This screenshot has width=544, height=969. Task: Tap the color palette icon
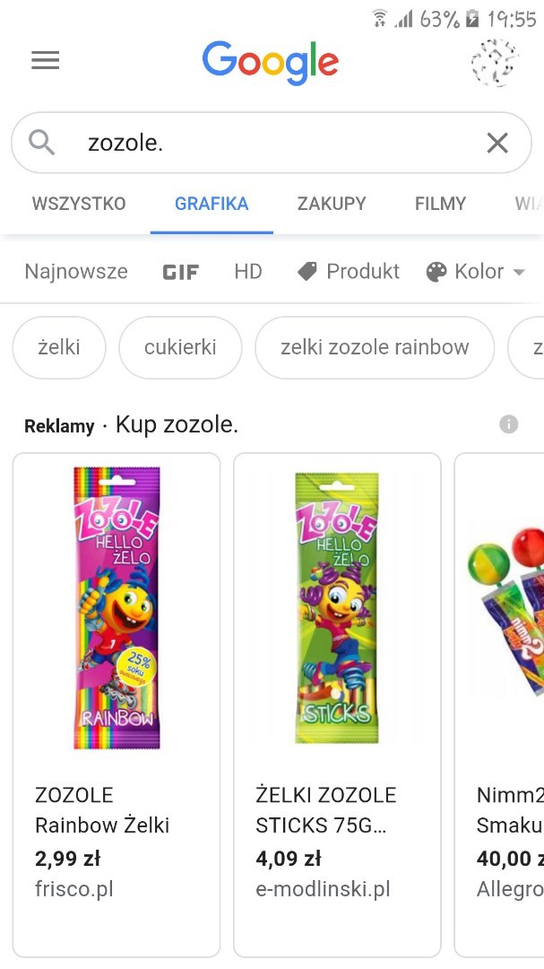pos(436,272)
